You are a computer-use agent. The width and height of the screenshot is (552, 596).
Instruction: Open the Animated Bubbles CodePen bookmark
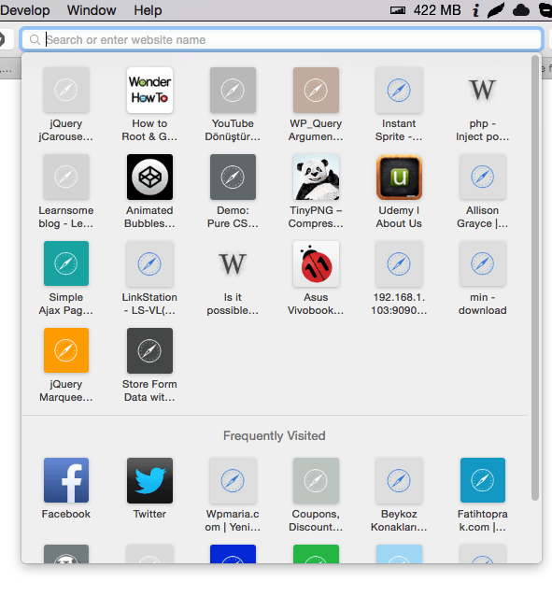(149, 177)
